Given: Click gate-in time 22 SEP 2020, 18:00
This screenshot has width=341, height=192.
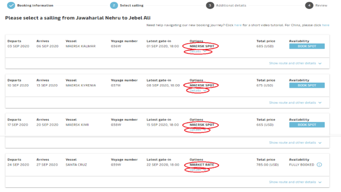Looking at the screenshot, I should pyautogui.click(x=163, y=165).
